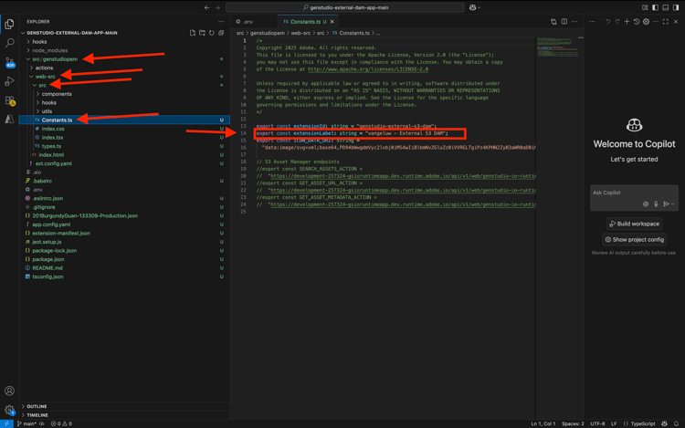The image size is (685, 428).
Task: Click the Build workspace button
Action: point(634,224)
